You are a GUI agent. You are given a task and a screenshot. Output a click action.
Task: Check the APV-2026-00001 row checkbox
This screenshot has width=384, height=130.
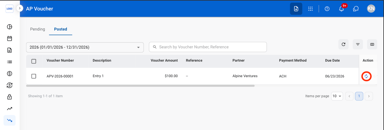coord(34,76)
